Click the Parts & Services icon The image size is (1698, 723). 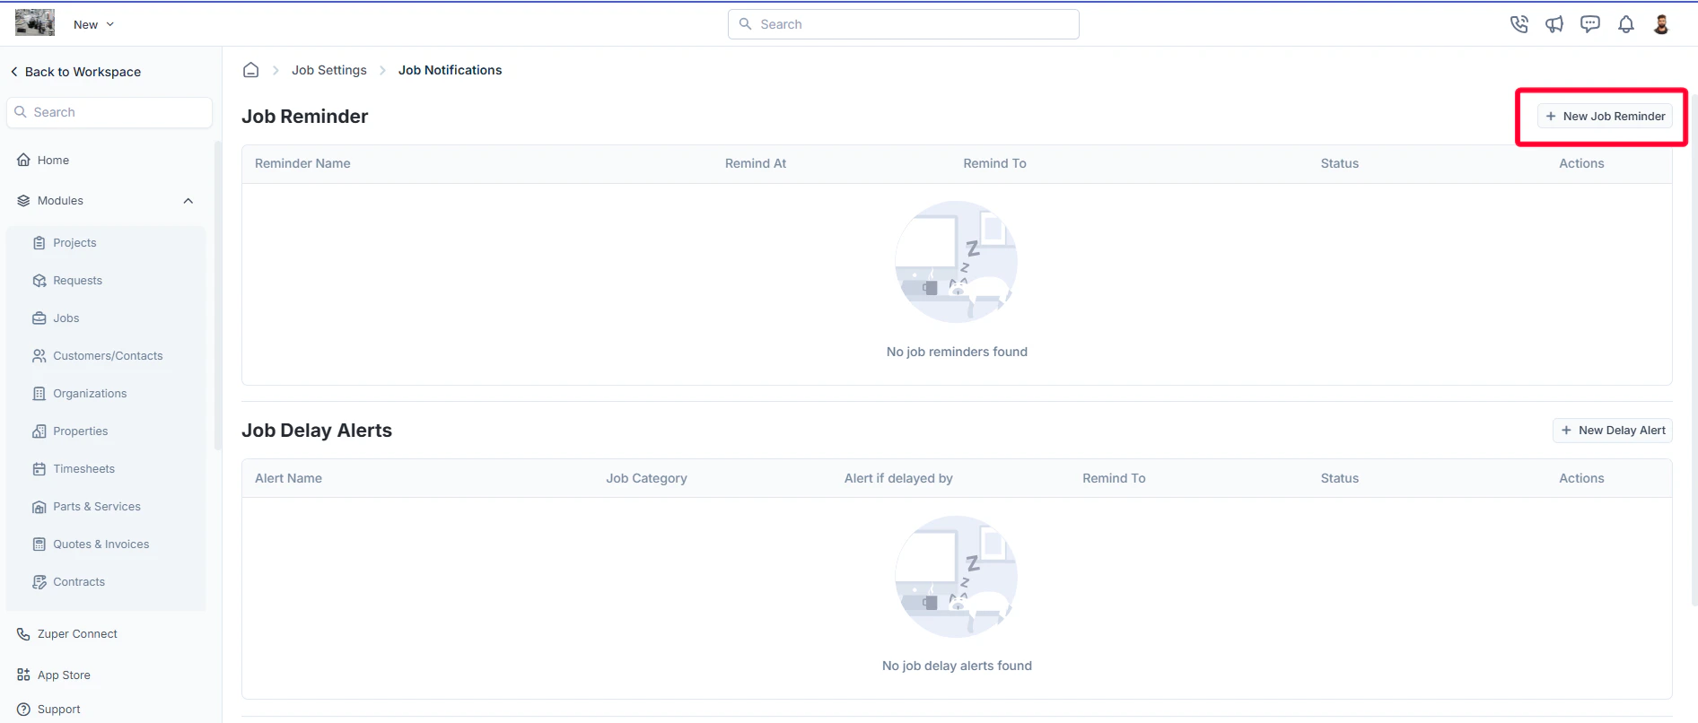(39, 507)
